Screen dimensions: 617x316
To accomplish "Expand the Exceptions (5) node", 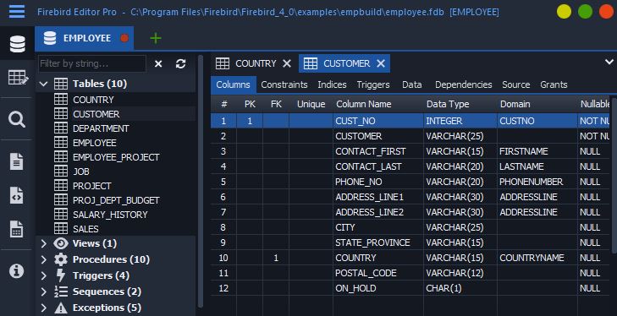I will 44,308.
